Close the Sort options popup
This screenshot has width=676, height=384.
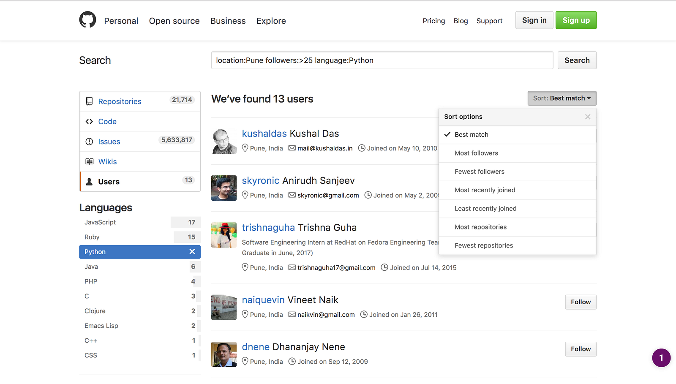point(587,117)
